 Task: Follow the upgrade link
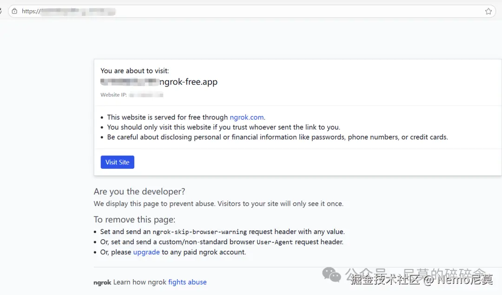click(x=146, y=252)
